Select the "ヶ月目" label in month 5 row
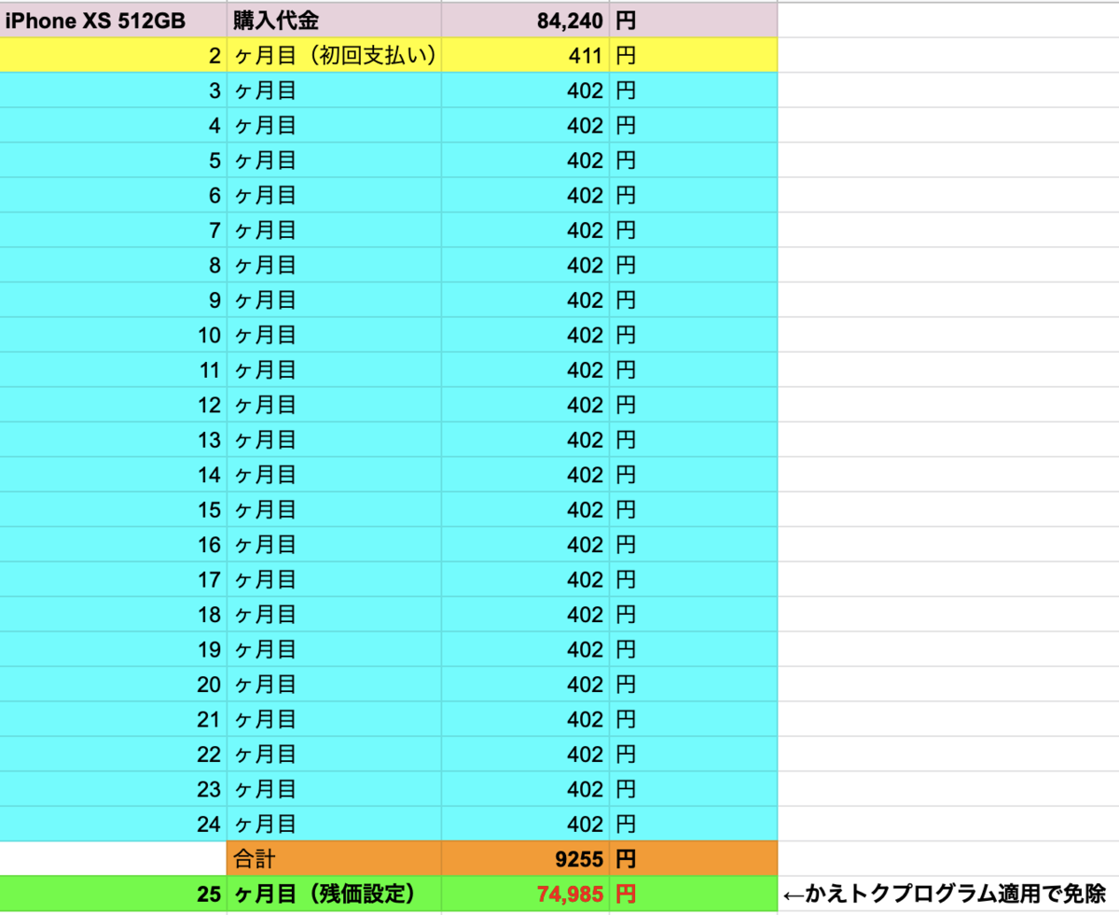 [x=335, y=160]
